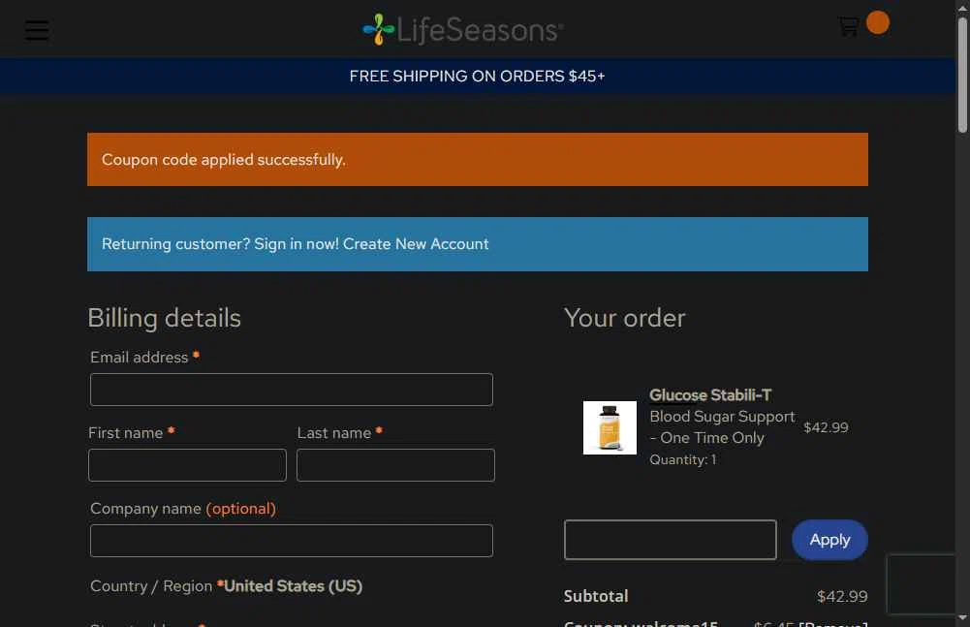
Task: Click the 'United States (US)' country text
Action: pyautogui.click(x=293, y=586)
